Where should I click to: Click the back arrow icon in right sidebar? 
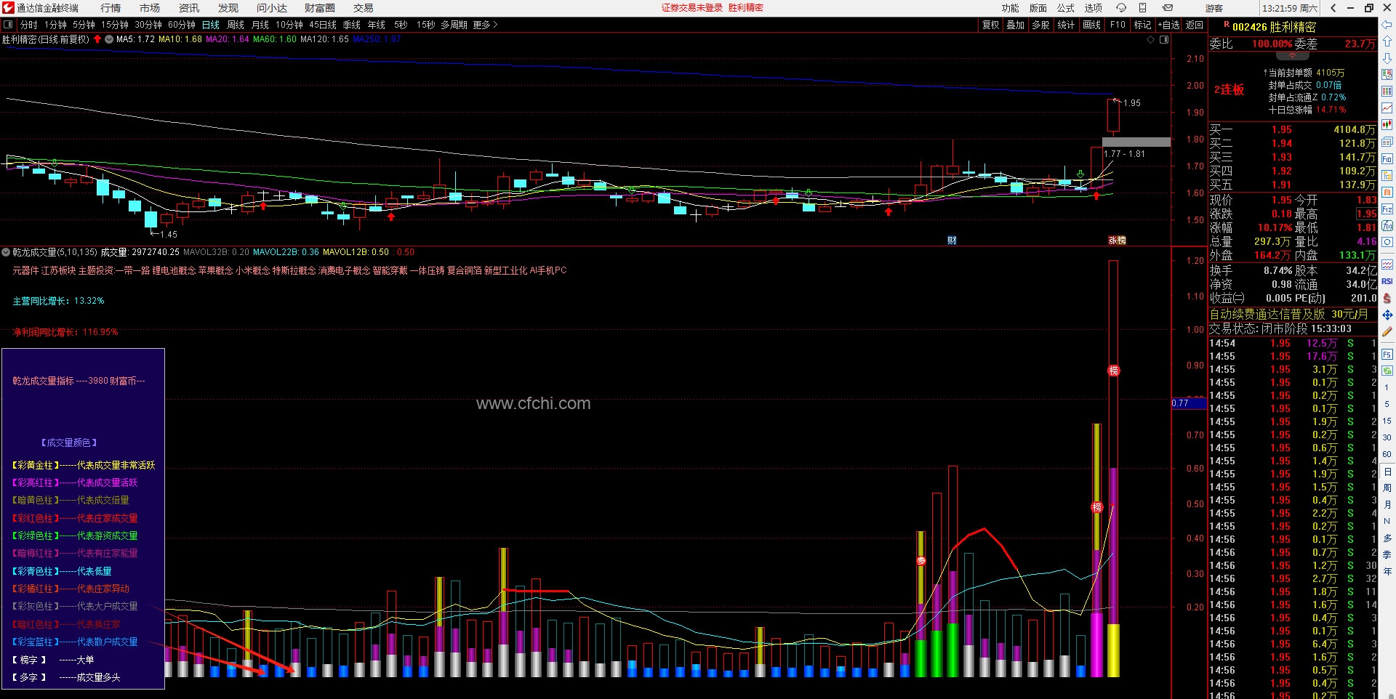pyautogui.click(x=1387, y=25)
